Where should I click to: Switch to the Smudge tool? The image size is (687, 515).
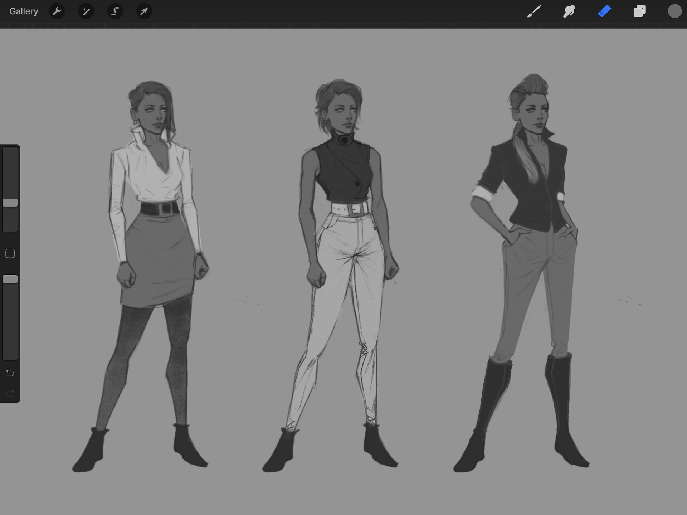click(x=569, y=11)
